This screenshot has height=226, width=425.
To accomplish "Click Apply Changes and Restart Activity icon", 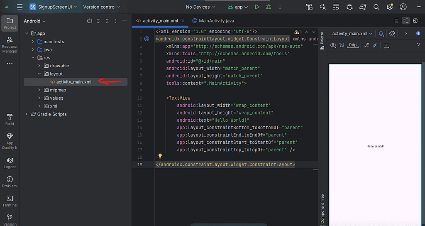I will pyautogui.click(x=322, y=7).
